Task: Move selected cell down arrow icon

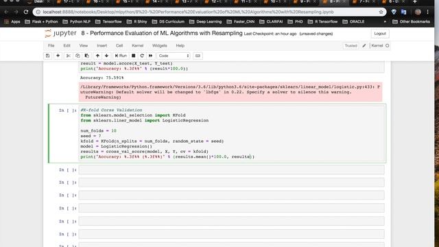Action: pyautogui.click(x=106, y=56)
